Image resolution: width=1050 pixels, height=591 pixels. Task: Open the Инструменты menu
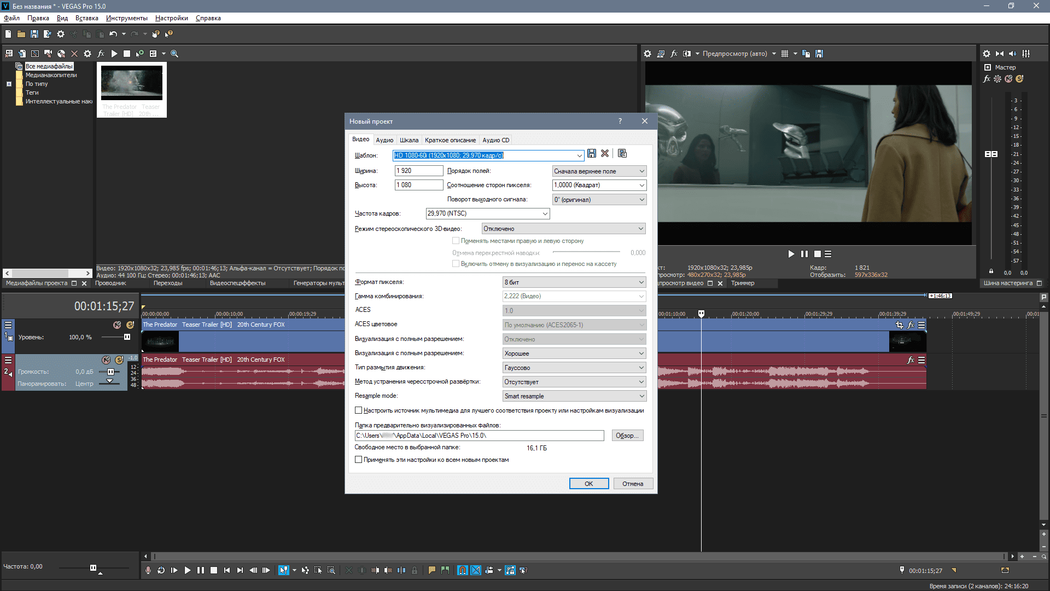coord(126,18)
